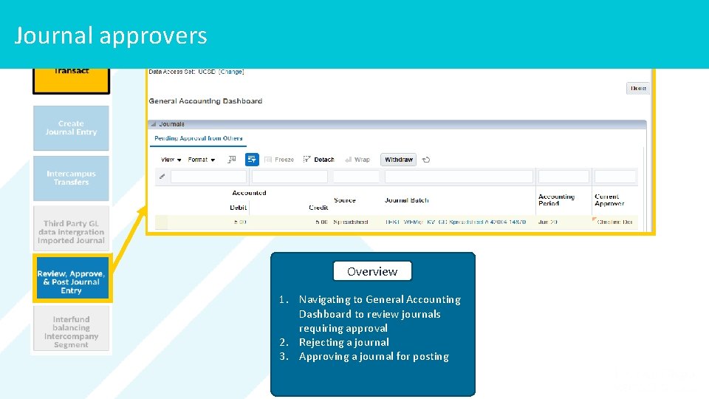
Task: Click the yellow Transact box
Action: [x=71, y=81]
